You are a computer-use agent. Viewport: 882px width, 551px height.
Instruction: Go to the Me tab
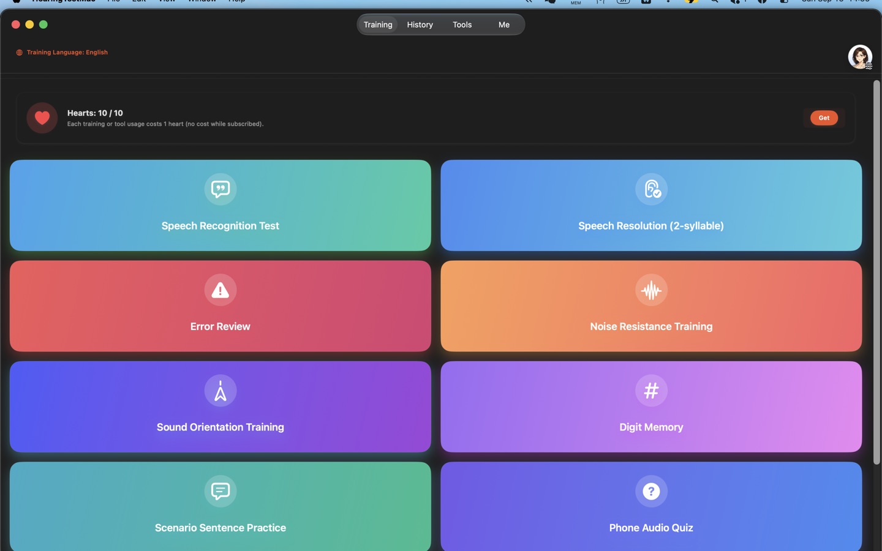coord(504,24)
